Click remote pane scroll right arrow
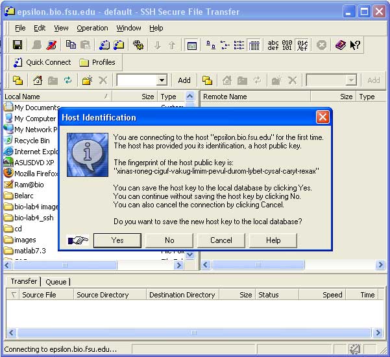This screenshot has height=357, width=390. click(380, 265)
